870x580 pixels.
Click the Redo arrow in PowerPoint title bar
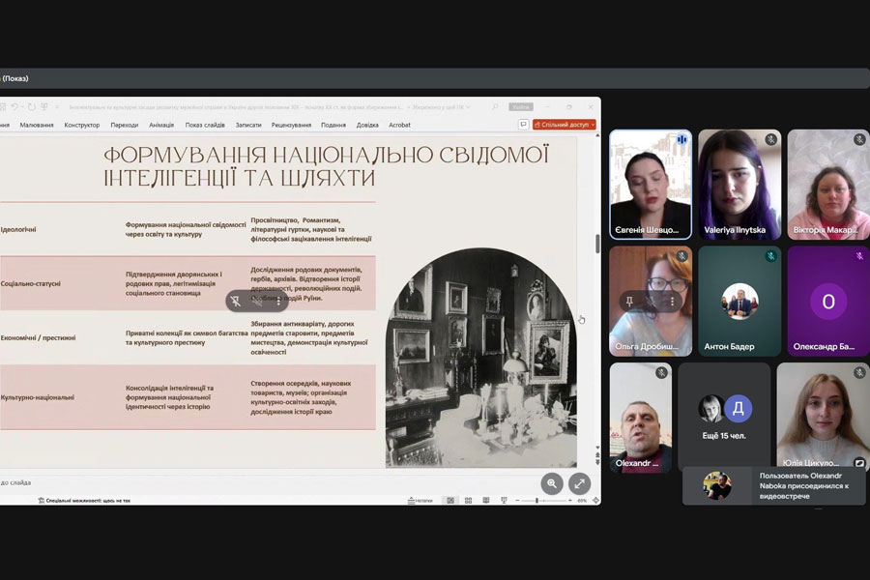32,106
